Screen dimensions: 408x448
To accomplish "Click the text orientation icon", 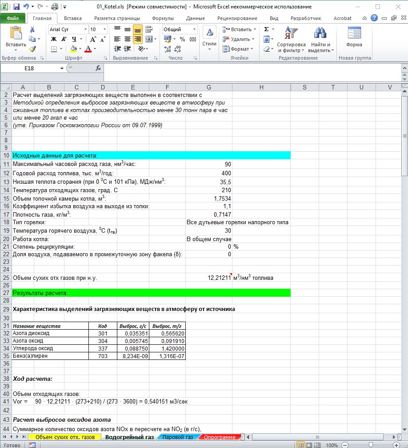I will 141,48.
